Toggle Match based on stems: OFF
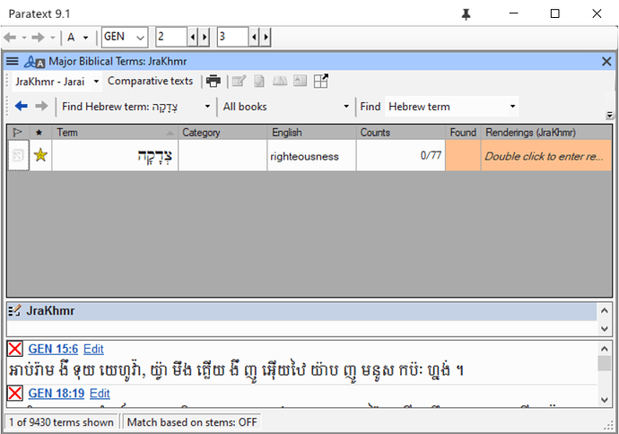 point(192,422)
